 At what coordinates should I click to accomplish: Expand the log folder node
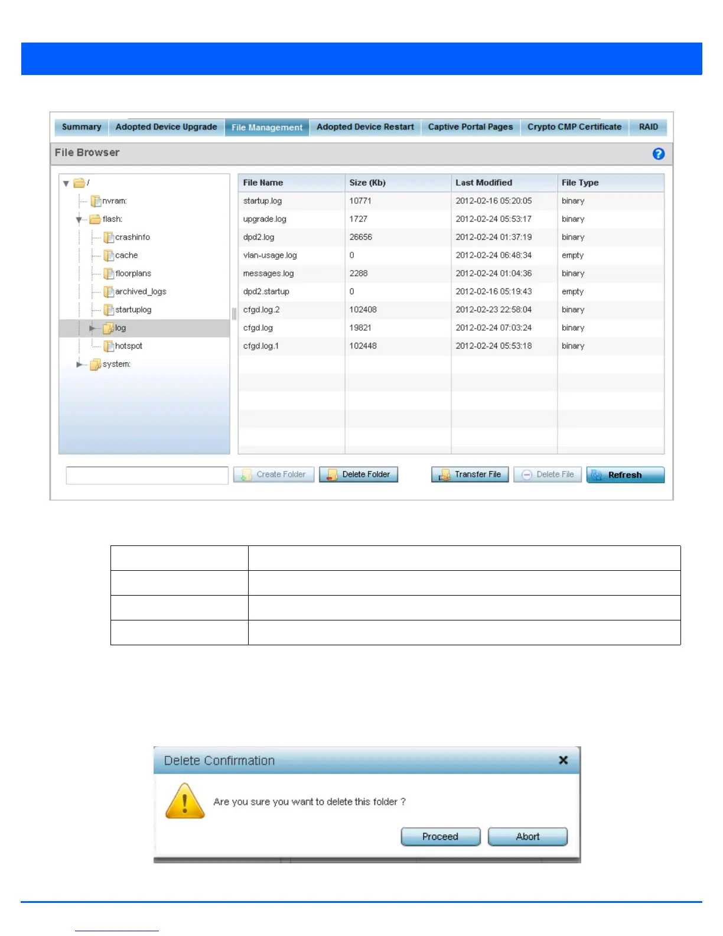coord(92,328)
